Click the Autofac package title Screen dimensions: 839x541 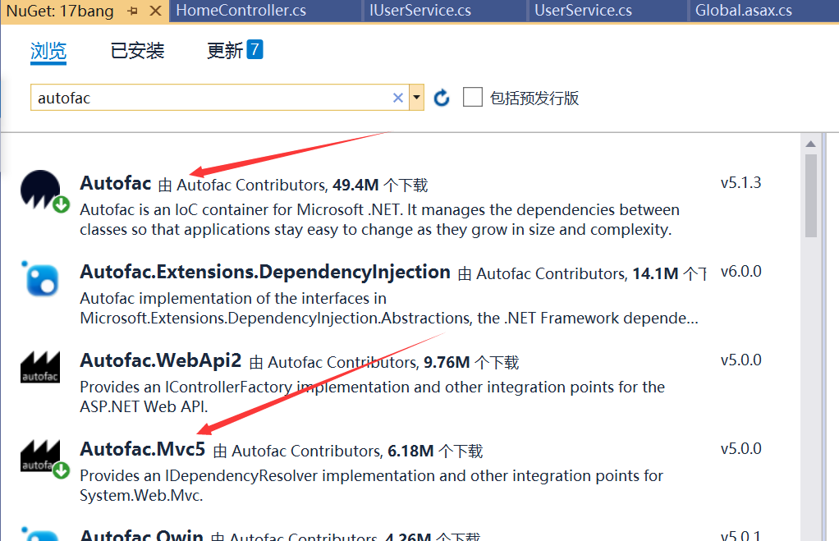click(x=116, y=183)
